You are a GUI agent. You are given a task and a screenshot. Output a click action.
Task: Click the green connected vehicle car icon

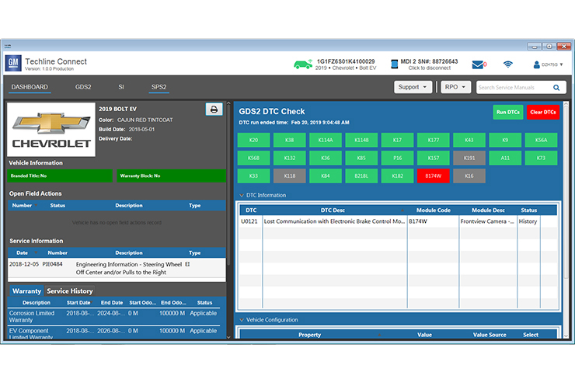[303, 64]
